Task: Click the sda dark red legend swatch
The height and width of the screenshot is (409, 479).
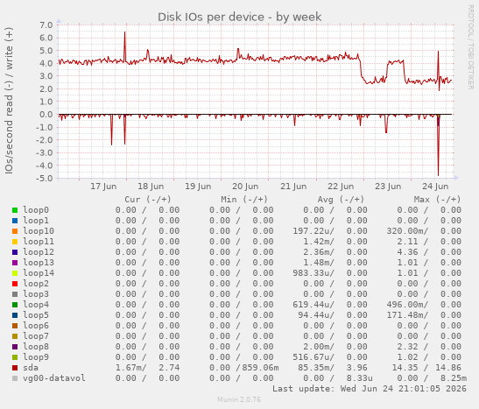Action: pos(15,368)
